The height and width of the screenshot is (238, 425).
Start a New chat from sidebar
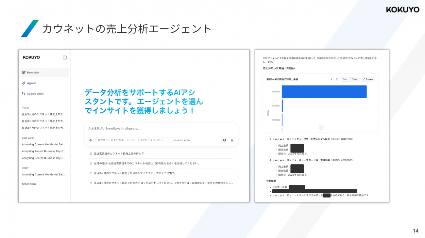pyautogui.click(x=33, y=72)
